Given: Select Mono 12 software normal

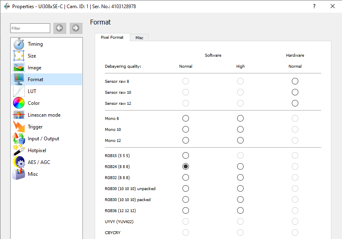Looking at the screenshot, I should click(186, 140).
